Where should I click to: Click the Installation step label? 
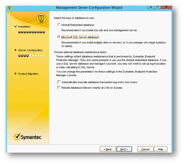(24, 27)
